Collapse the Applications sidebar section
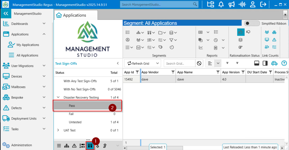This screenshot has width=289, height=150. (x=44, y=34)
